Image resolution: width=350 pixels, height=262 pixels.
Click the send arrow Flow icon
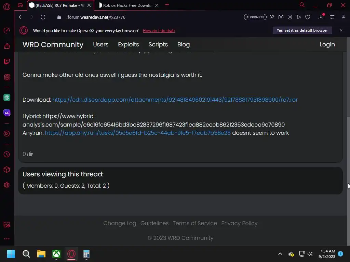pyautogui.click(x=299, y=17)
